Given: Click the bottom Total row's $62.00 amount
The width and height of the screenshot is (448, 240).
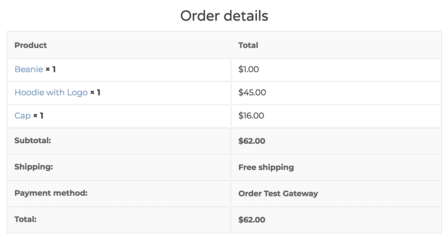Looking at the screenshot, I should click(x=252, y=220).
